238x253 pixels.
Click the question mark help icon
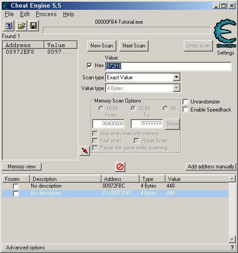pos(232,247)
